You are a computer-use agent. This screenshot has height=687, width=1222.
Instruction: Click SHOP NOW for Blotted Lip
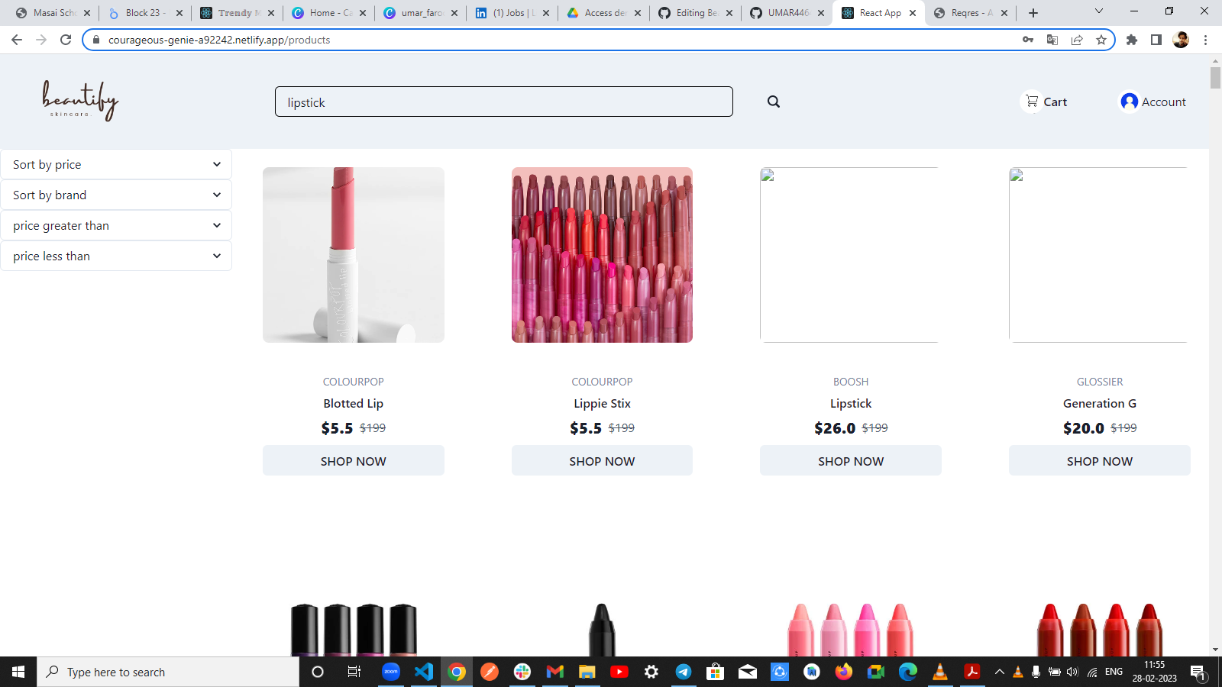(354, 461)
